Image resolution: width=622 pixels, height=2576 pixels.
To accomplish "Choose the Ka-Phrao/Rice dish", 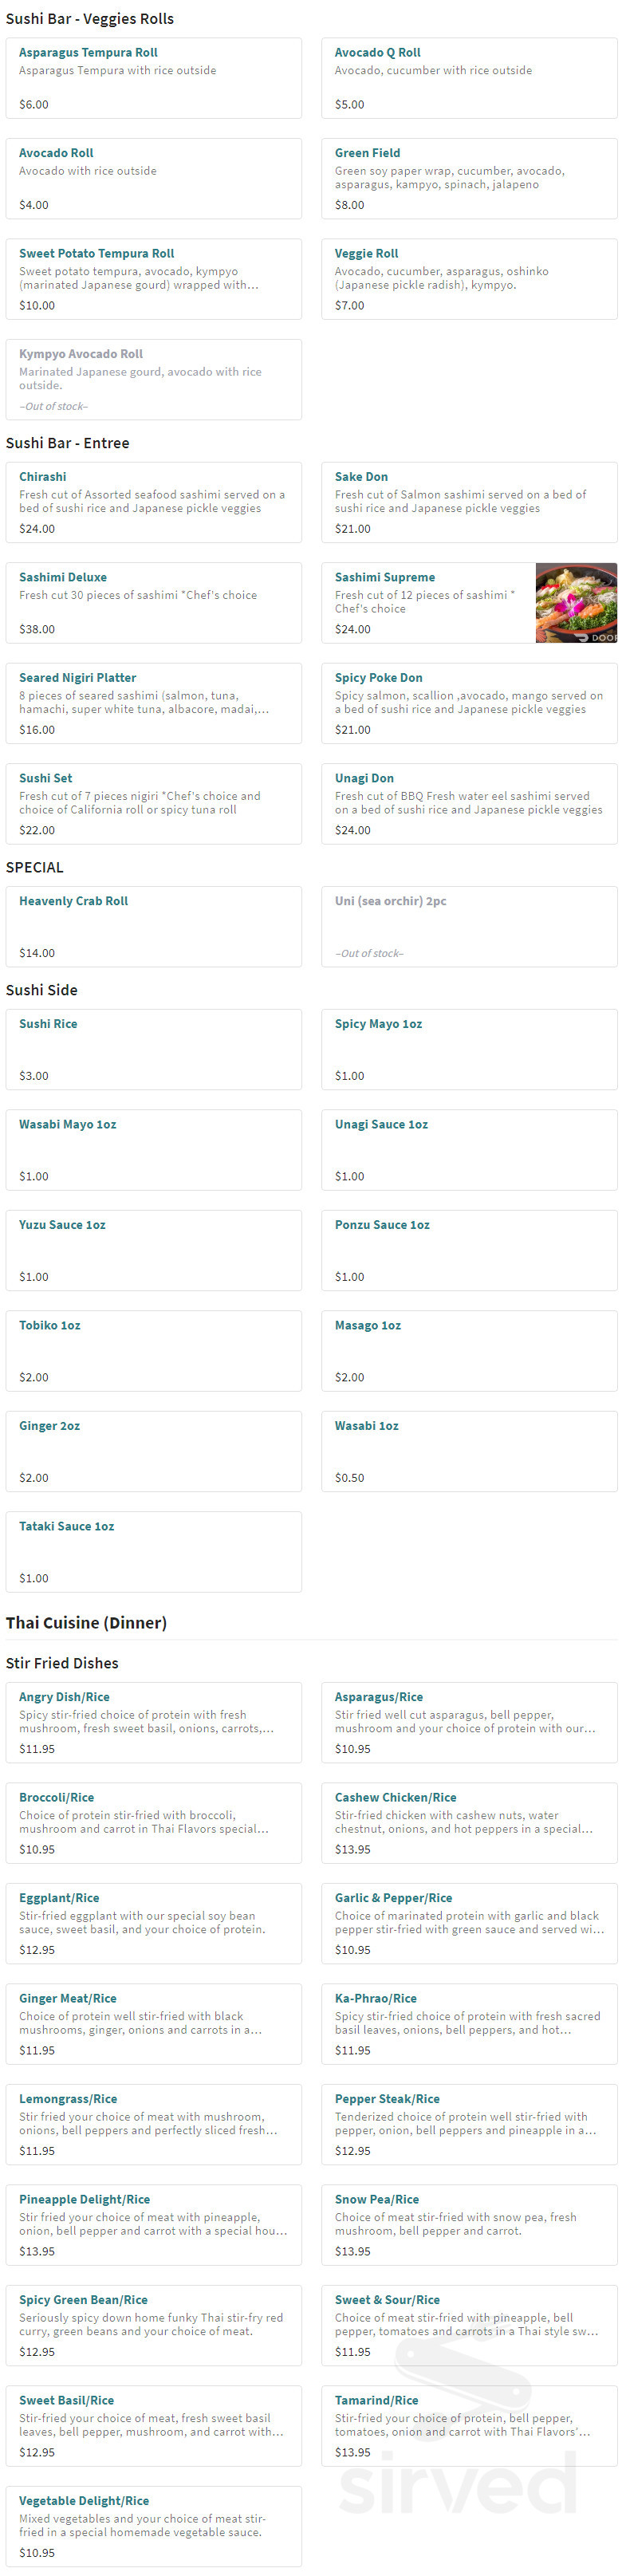I will (x=468, y=2023).
